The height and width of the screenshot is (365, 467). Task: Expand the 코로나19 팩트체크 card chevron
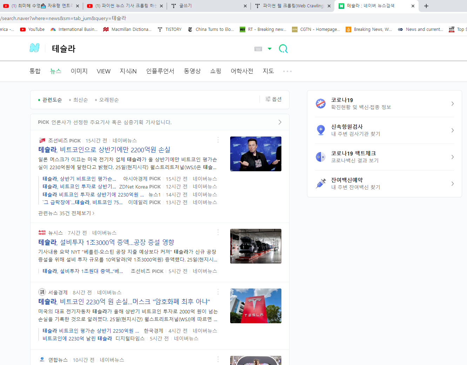pyautogui.click(x=453, y=157)
